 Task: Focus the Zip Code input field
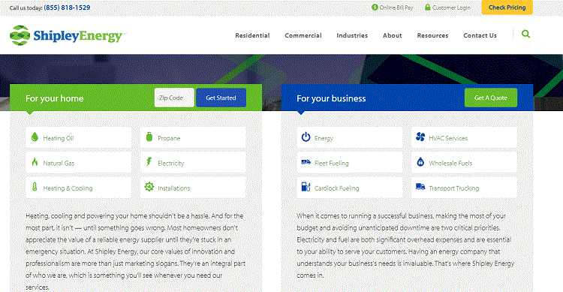click(174, 98)
